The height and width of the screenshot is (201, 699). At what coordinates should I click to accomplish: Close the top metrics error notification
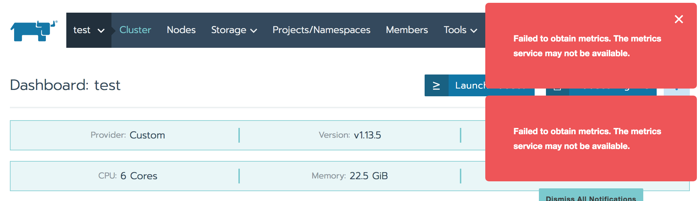click(679, 19)
